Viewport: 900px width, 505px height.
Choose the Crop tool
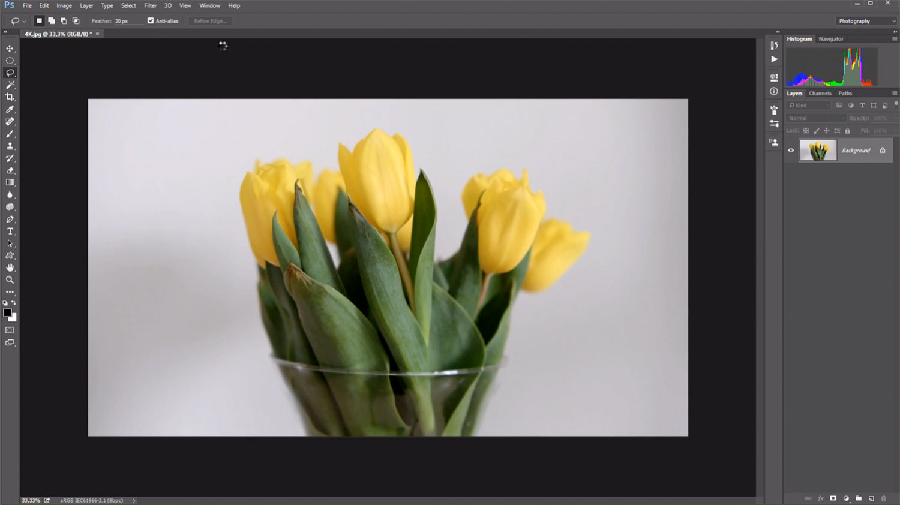pos(10,97)
